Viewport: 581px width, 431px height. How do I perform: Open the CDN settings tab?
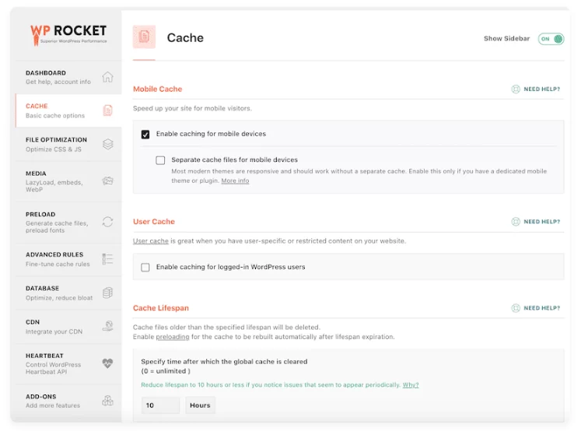point(68,327)
